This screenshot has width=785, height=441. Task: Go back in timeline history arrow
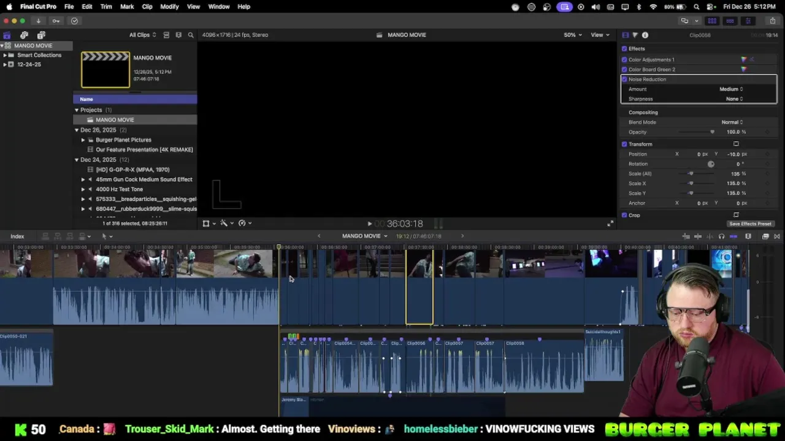[x=318, y=236]
